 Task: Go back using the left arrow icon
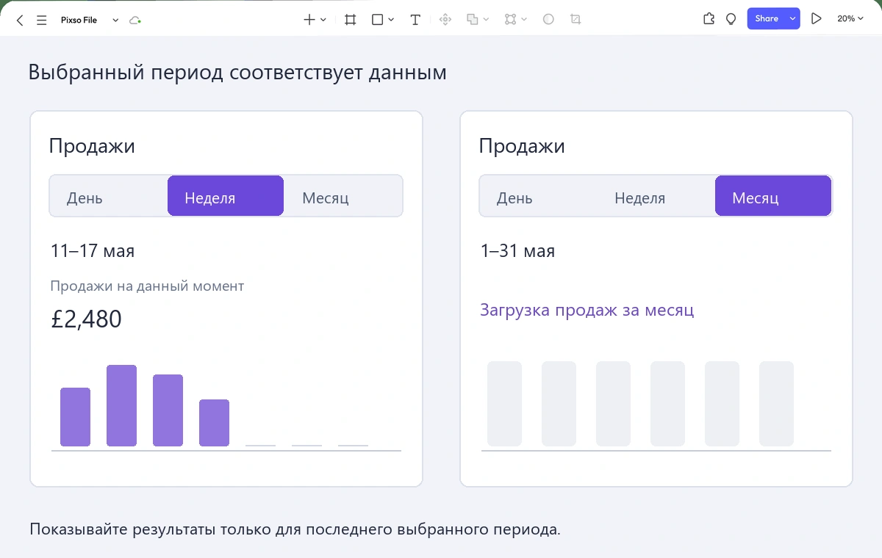pos(20,20)
